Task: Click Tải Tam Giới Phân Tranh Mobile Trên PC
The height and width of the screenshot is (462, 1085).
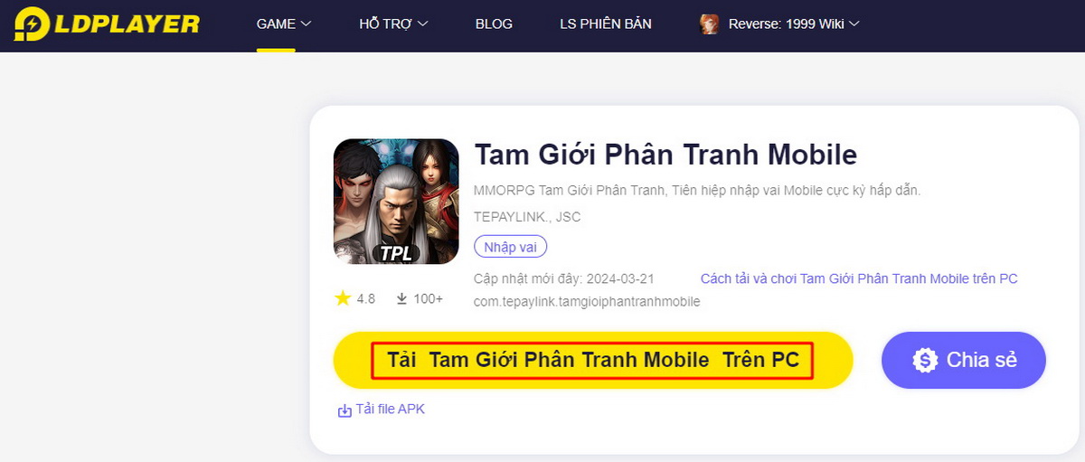Action: (593, 360)
